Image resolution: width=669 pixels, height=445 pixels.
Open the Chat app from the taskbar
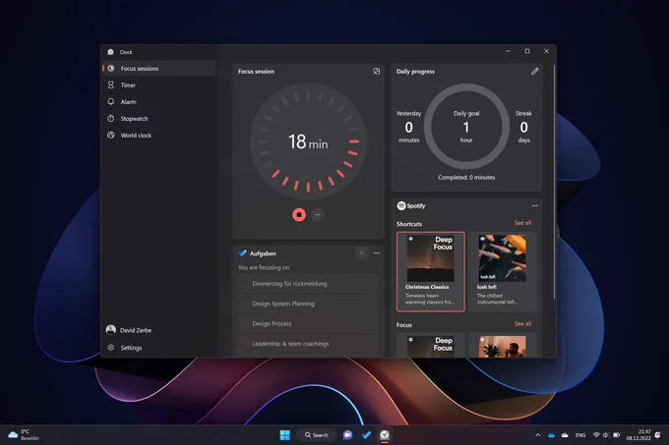347,435
